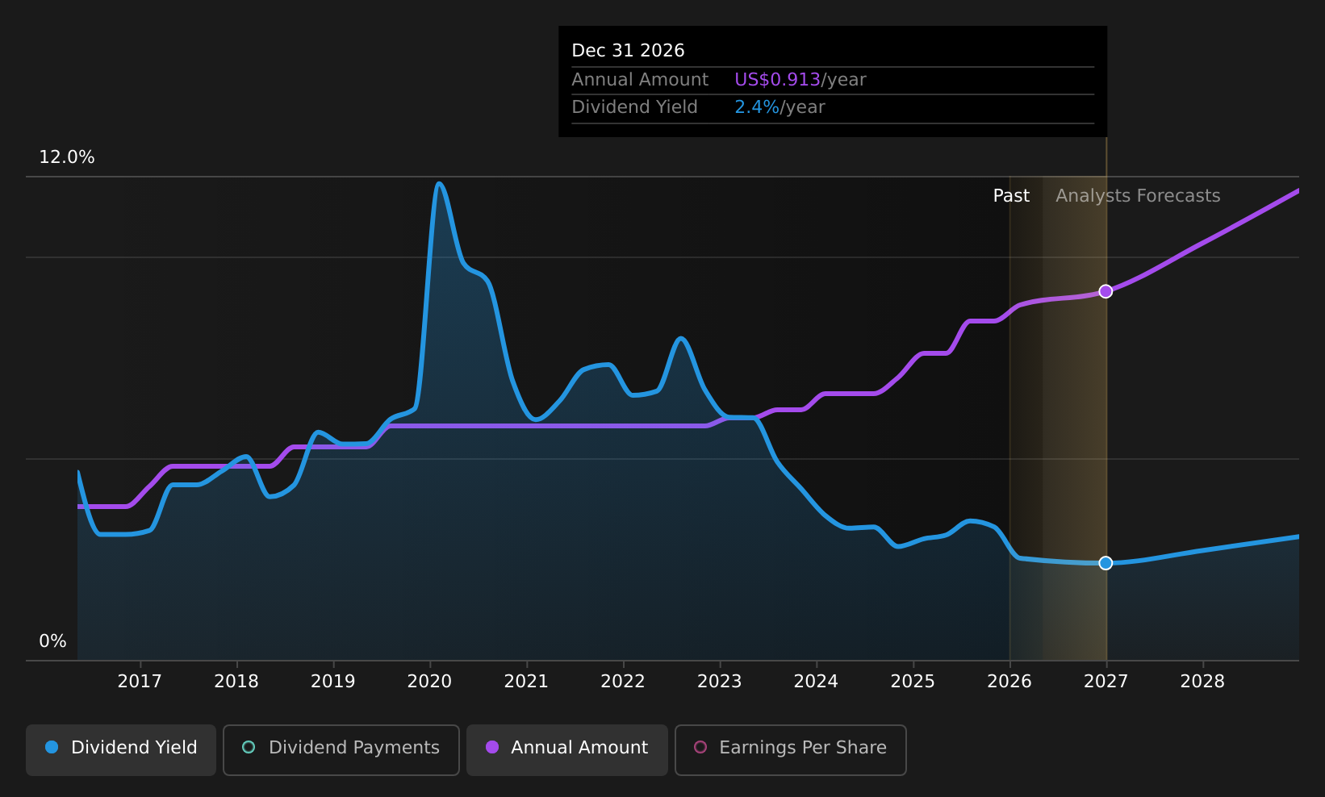Screen dimensions: 1325x797
Task: Click the blue Dividend Yield data point marker
Action: click(1106, 563)
